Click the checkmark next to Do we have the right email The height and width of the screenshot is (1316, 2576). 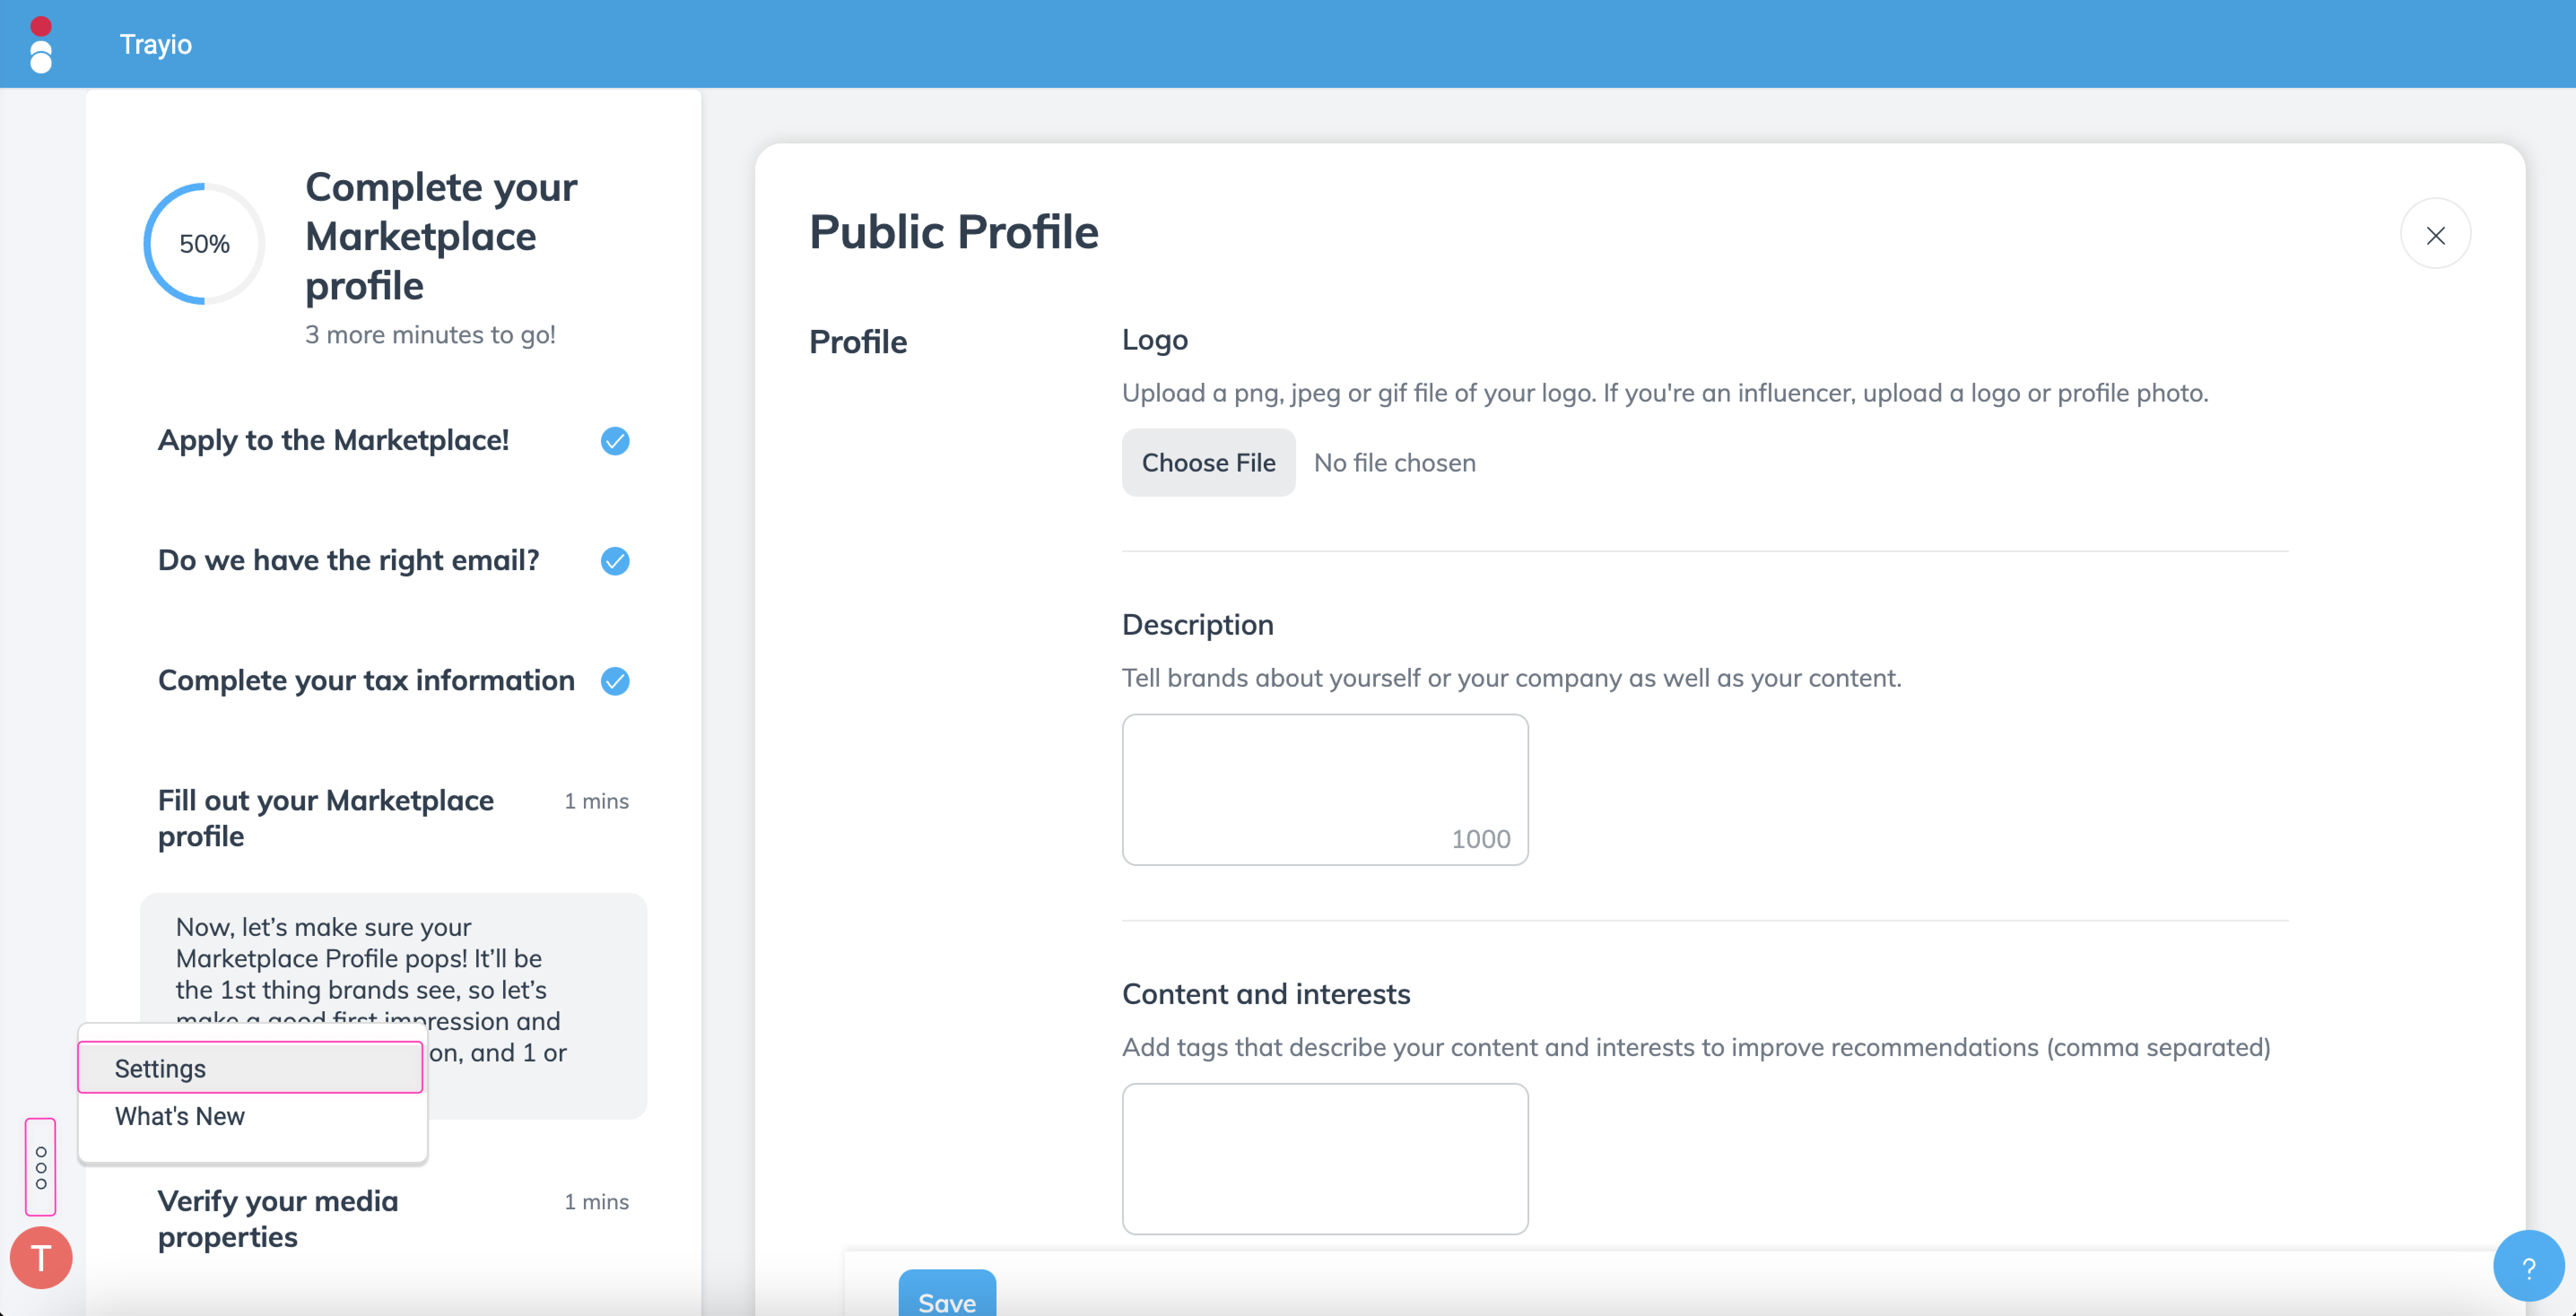point(615,562)
